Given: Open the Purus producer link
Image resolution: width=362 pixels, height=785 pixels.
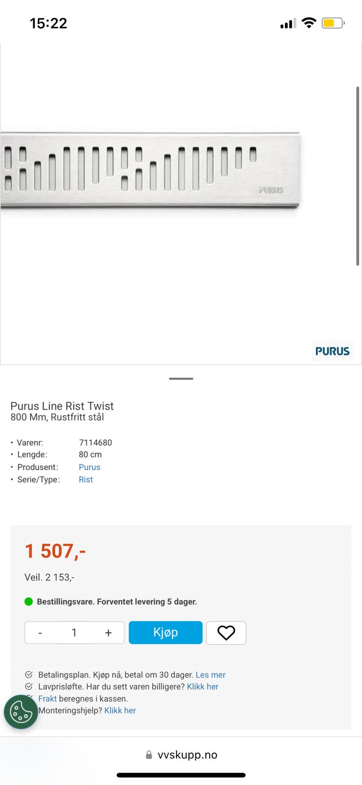Looking at the screenshot, I should (x=89, y=467).
